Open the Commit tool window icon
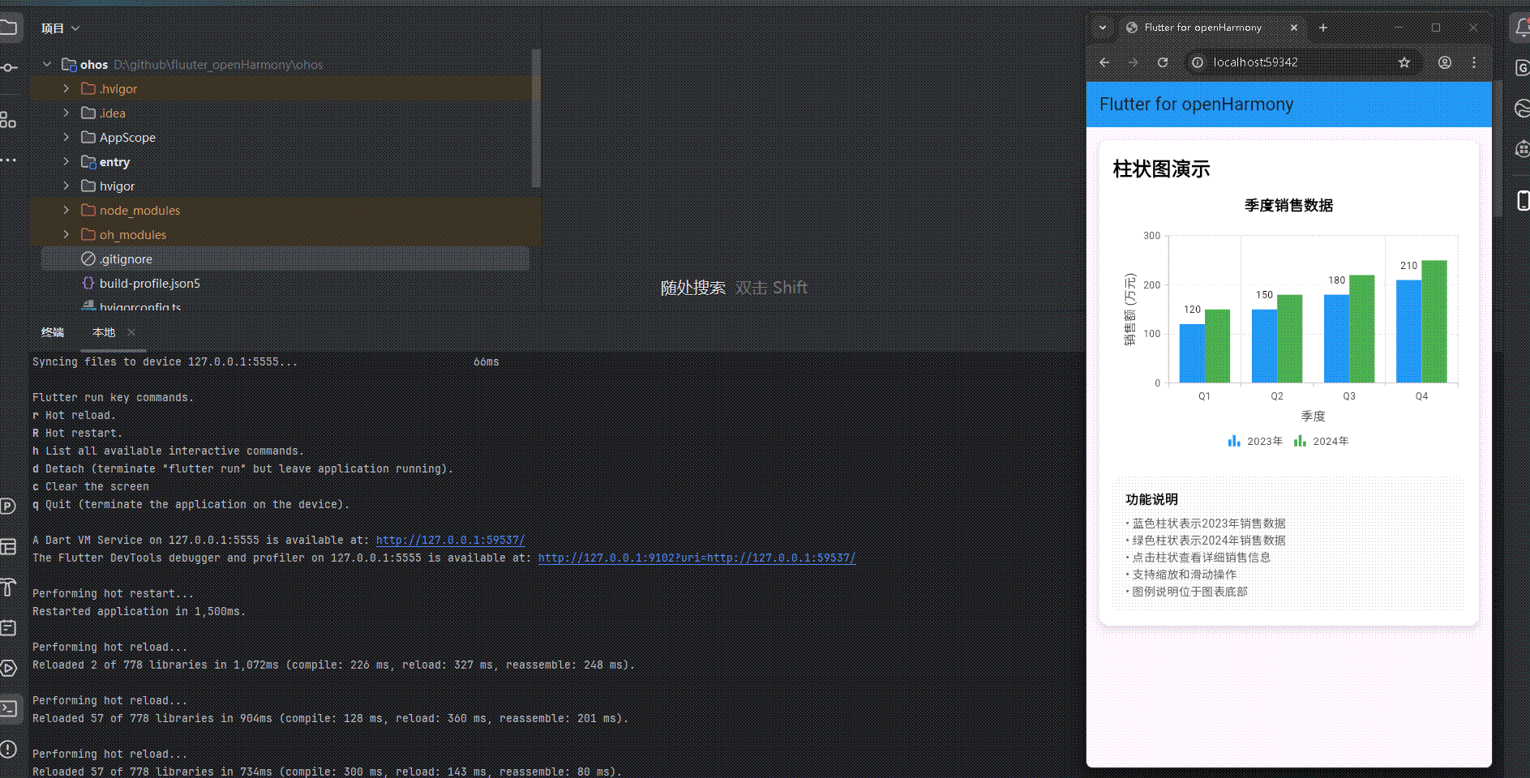Viewport: 1530px width, 778px height. [x=8, y=67]
